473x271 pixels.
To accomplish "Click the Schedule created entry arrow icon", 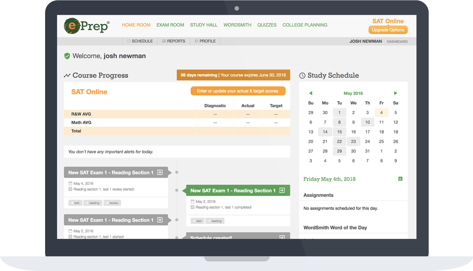I will [x=282, y=237].
